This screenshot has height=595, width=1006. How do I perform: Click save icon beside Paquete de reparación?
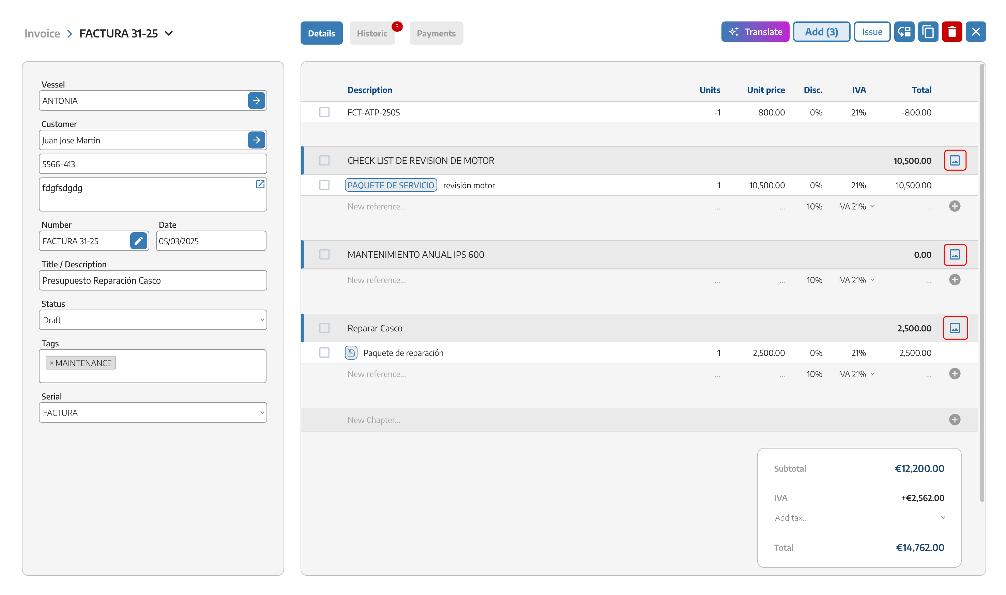pos(351,353)
